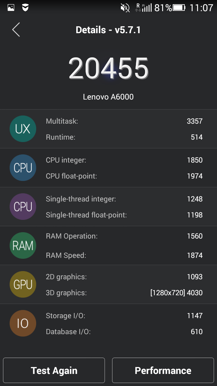The width and height of the screenshot is (217, 386).
Task: Tap the purple CPU single-thread icon
Action: tap(23, 207)
